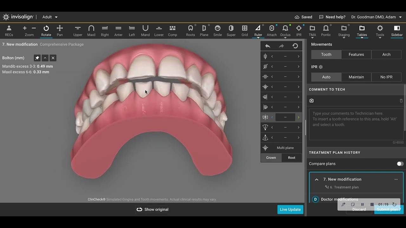Set IPR to Auto

(x=326, y=77)
